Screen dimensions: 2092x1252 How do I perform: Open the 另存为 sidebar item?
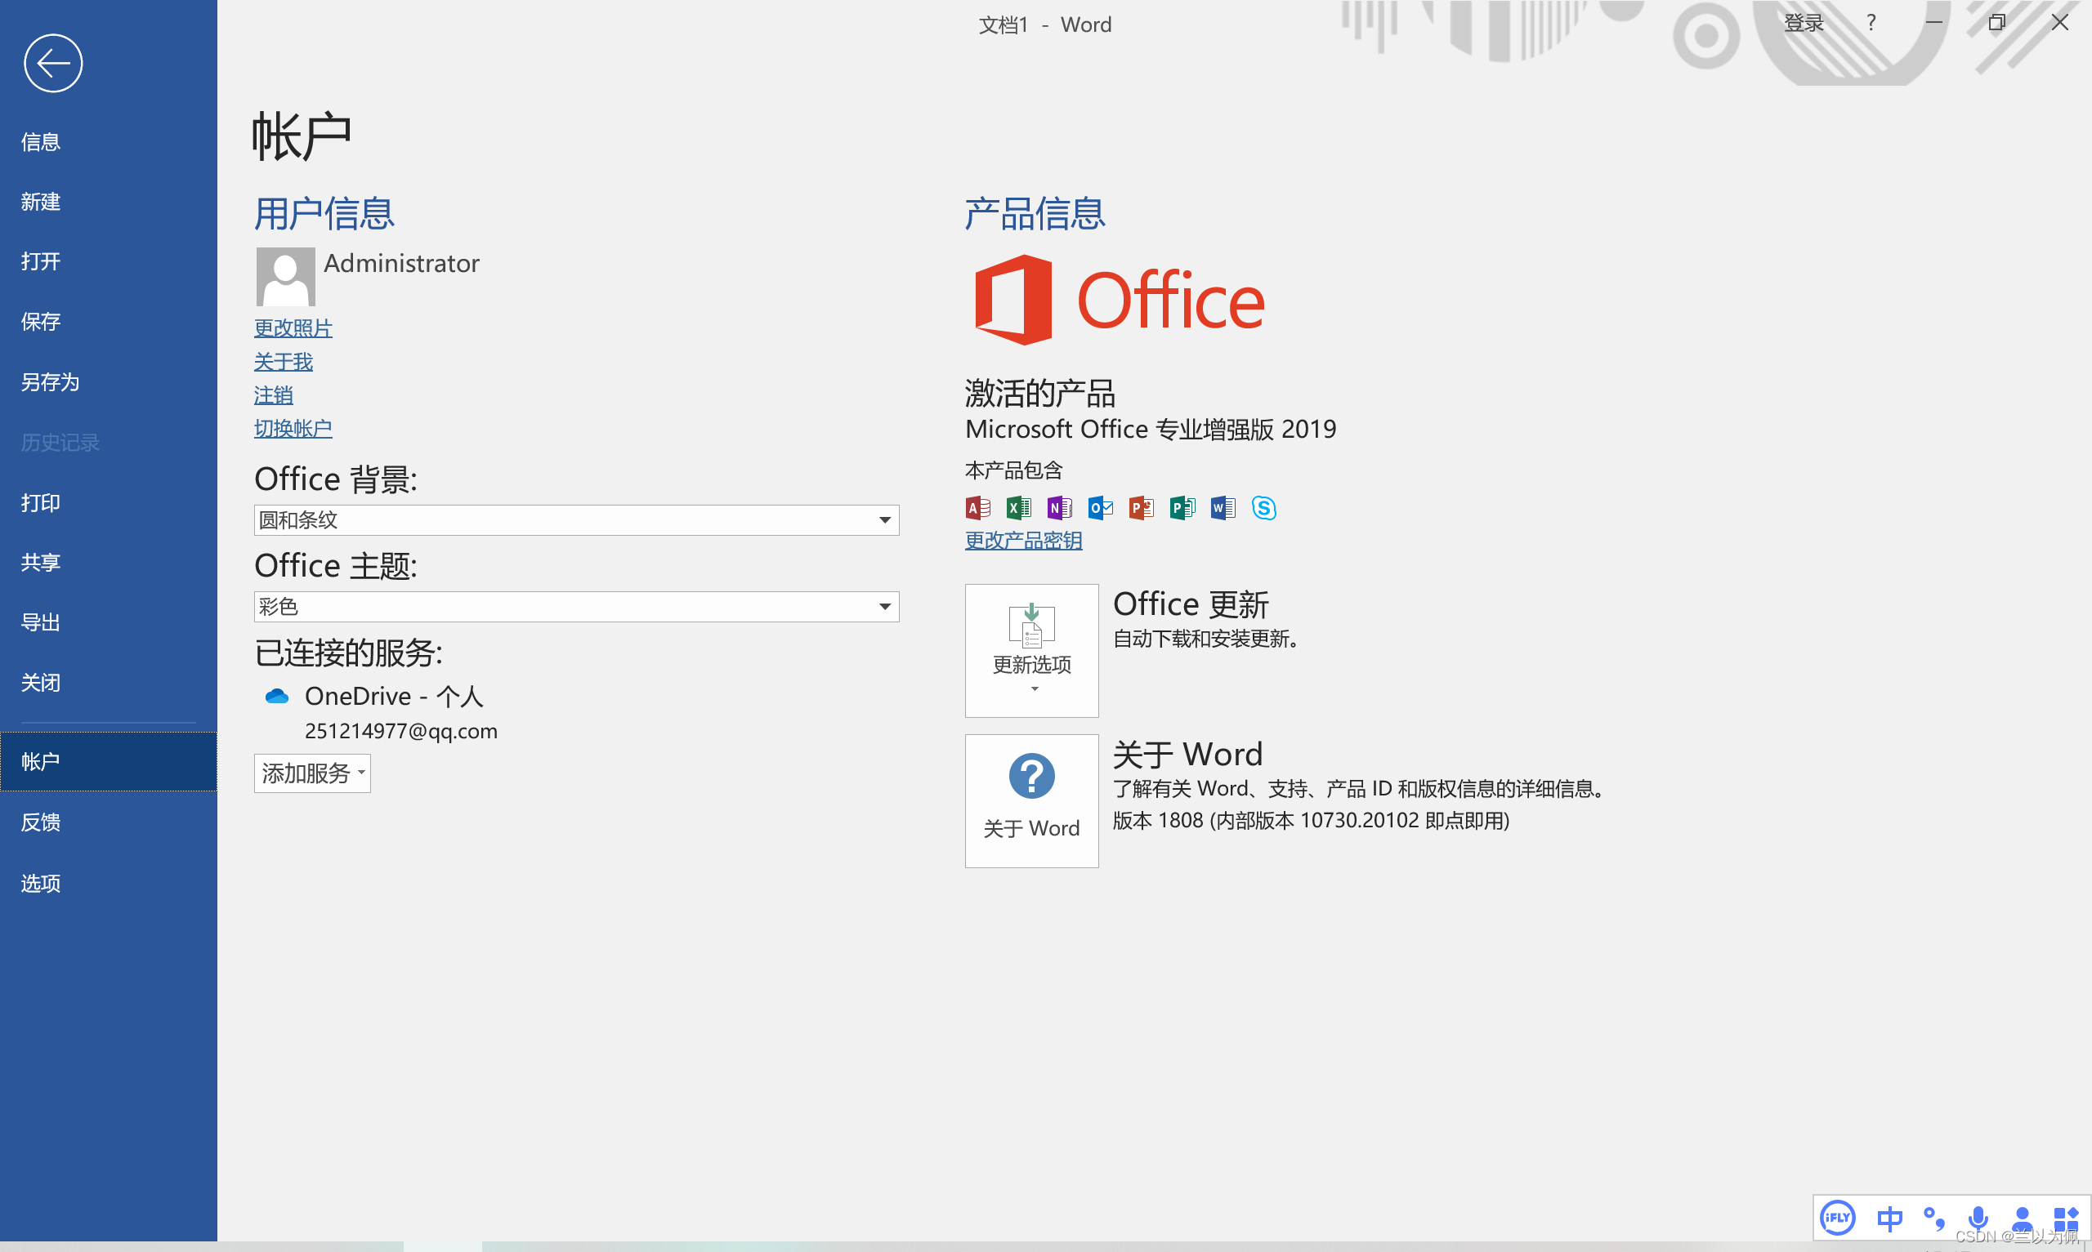point(50,382)
